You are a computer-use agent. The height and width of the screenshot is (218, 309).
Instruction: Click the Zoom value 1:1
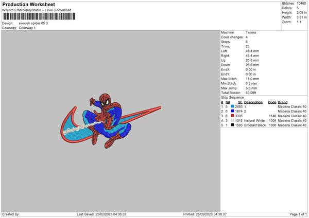299,22
